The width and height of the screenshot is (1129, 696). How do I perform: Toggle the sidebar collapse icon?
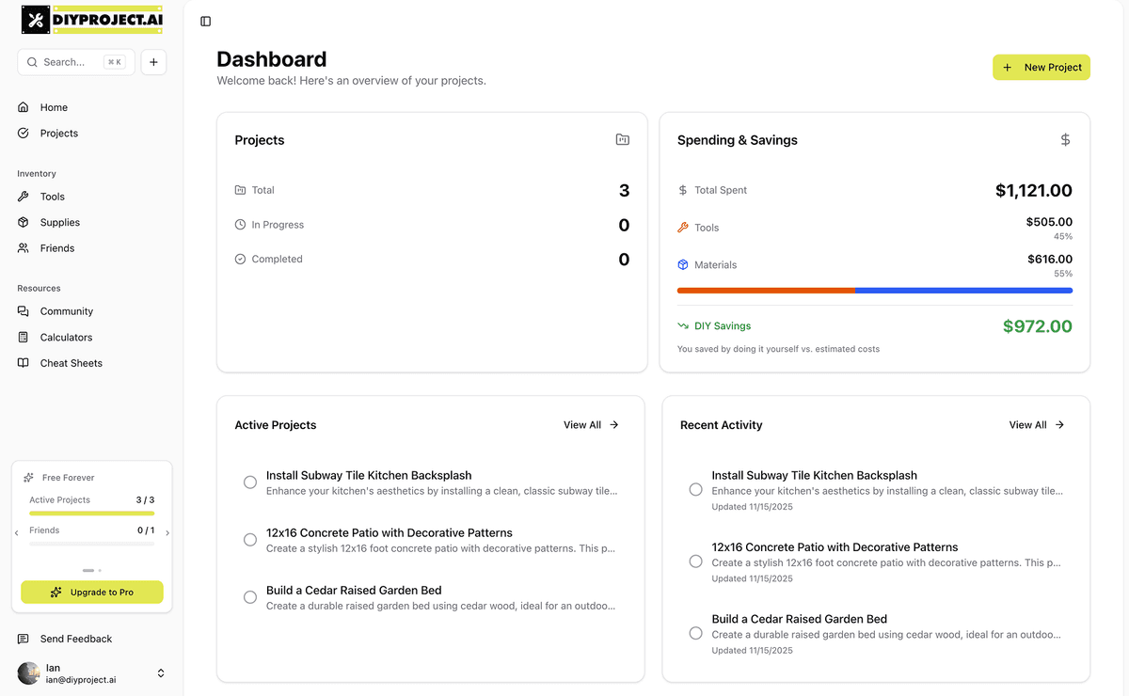click(x=206, y=22)
